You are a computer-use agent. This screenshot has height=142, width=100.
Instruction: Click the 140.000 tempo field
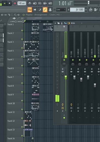tap(21, 3)
